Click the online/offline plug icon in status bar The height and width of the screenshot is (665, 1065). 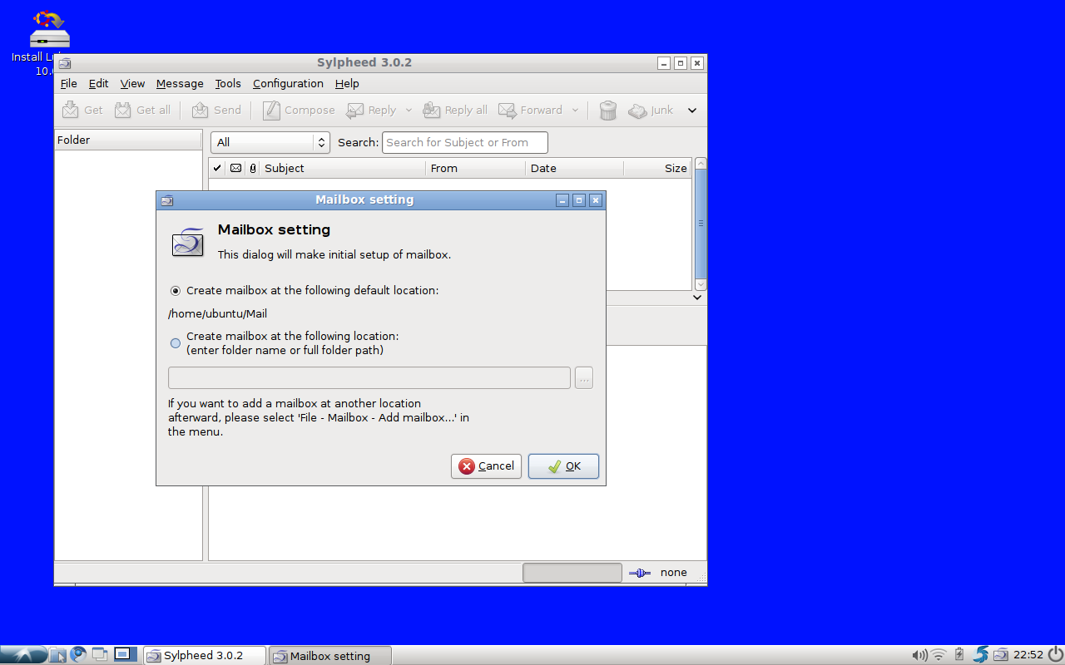[640, 573]
